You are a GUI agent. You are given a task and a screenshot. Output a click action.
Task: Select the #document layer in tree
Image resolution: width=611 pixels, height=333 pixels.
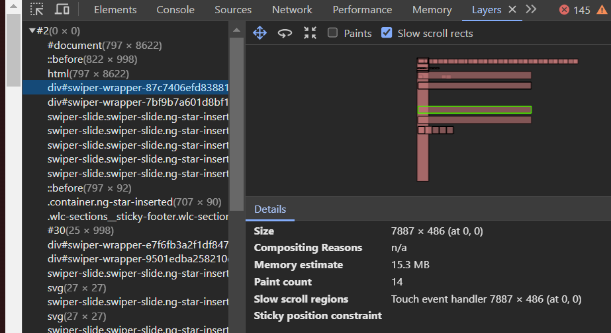click(105, 46)
